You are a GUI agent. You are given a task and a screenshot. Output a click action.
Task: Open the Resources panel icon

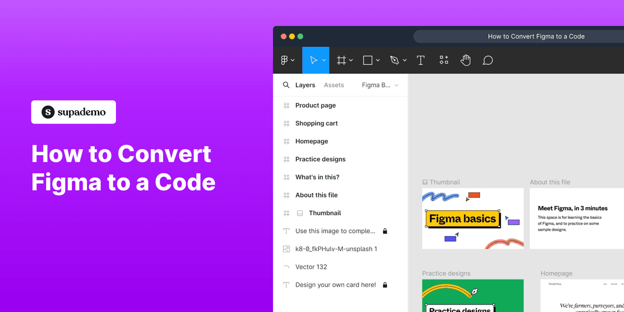tap(444, 60)
